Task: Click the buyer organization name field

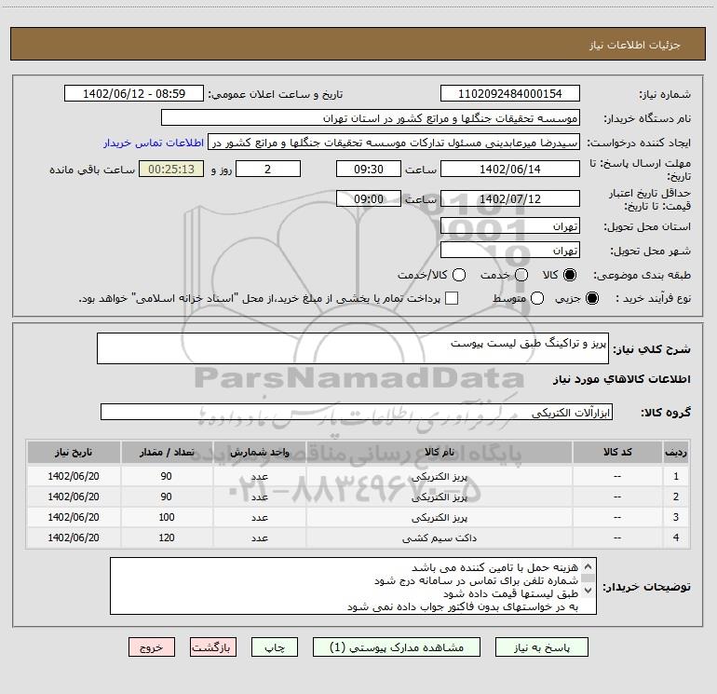Action: click(371, 118)
